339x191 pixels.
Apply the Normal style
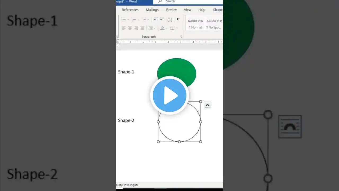195,24
